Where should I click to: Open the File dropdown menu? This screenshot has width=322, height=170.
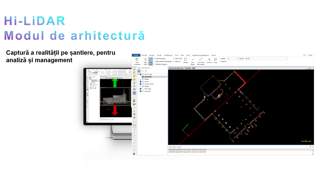pos(136,55)
